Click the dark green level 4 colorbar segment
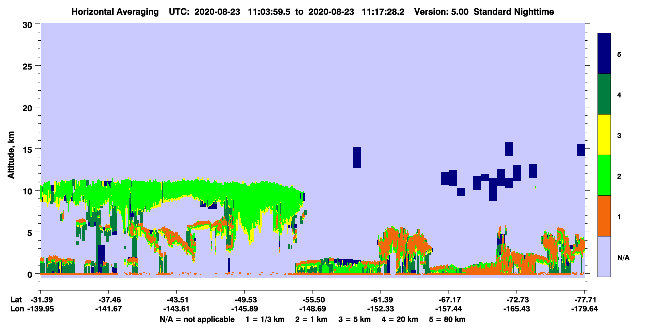This screenshot has height=333, width=650. click(x=604, y=94)
